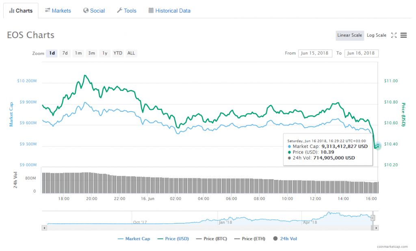Show Price (BTC) series in legend
The height and width of the screenshot is (251, 416).
[x=212, y=239]
